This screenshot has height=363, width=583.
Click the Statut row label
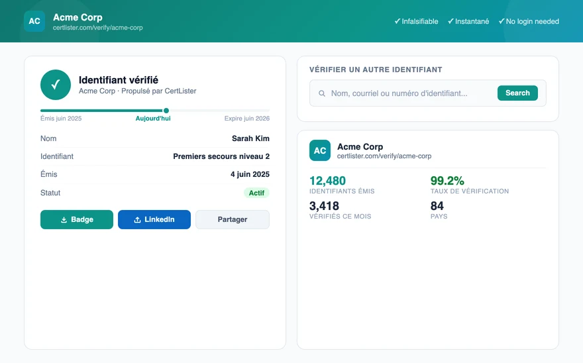50,193
